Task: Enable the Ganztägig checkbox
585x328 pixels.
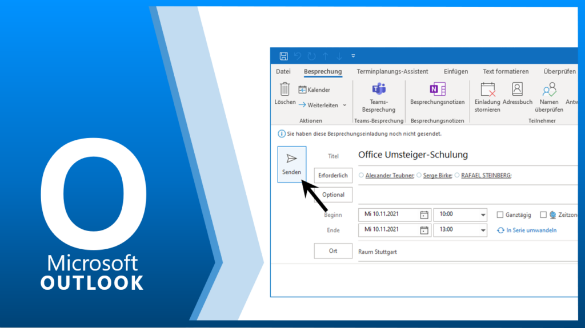Action: pyautogui.click(x=500, y=214)
